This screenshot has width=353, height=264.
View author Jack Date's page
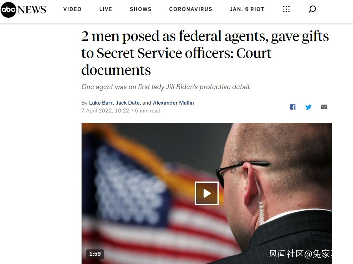click(x=128, y=103)
